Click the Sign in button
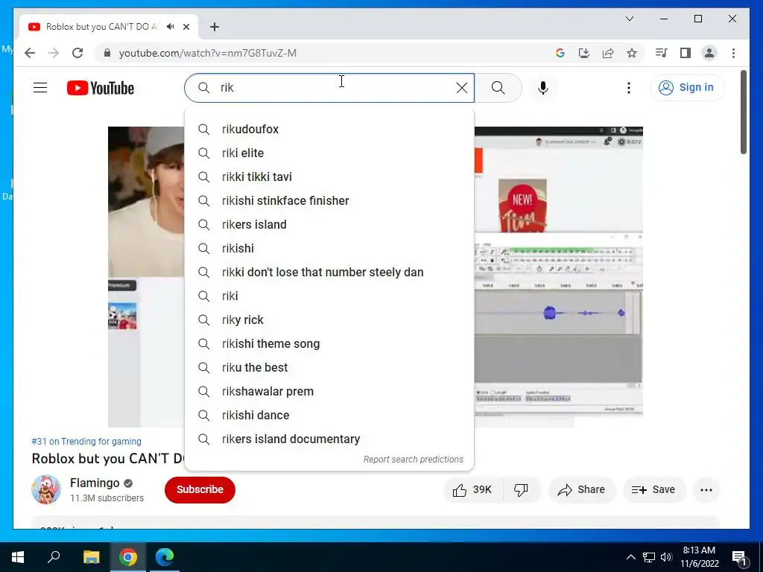 [x=686, y=88]
